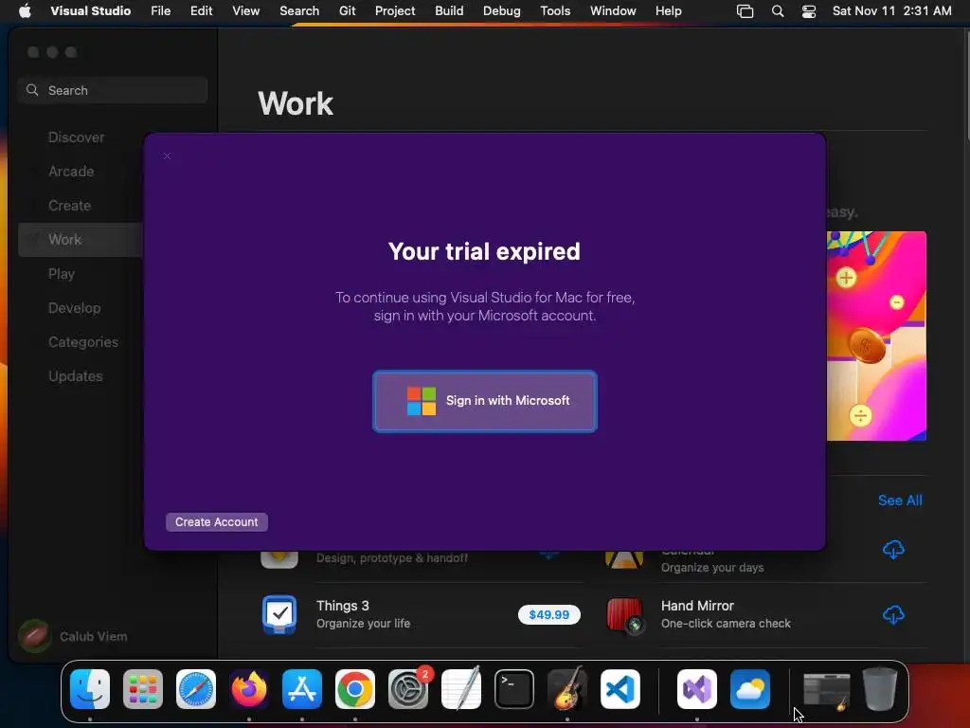Close the trial expired dialog

point(167,156)
